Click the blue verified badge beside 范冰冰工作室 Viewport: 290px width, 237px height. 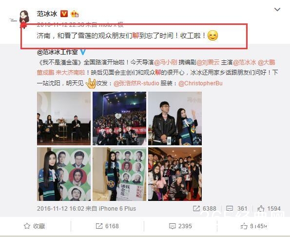coord(83,52)
